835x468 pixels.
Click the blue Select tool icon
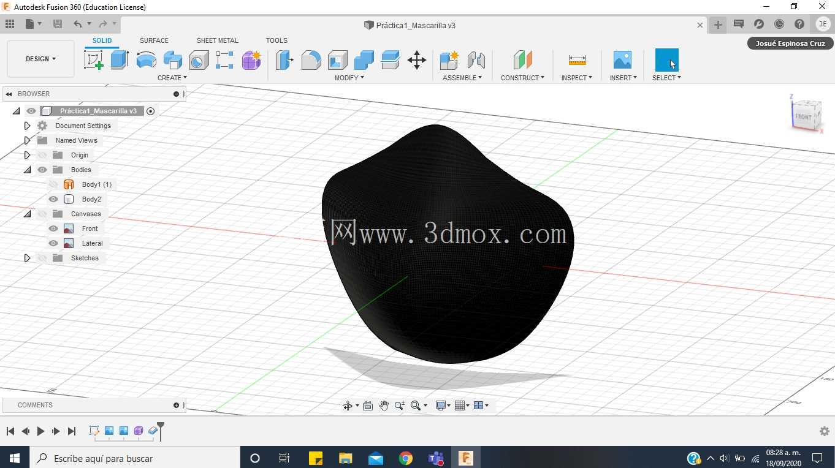coord(666,60)
